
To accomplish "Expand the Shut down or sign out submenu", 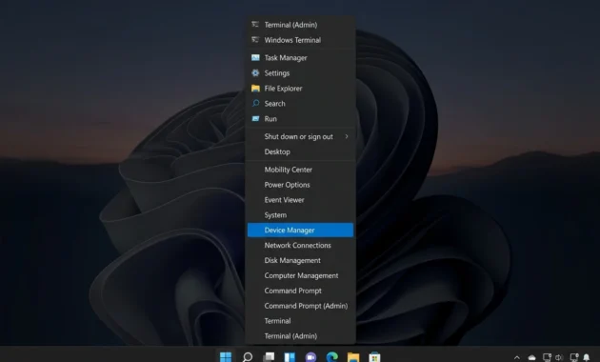I will tap(300, 136).
